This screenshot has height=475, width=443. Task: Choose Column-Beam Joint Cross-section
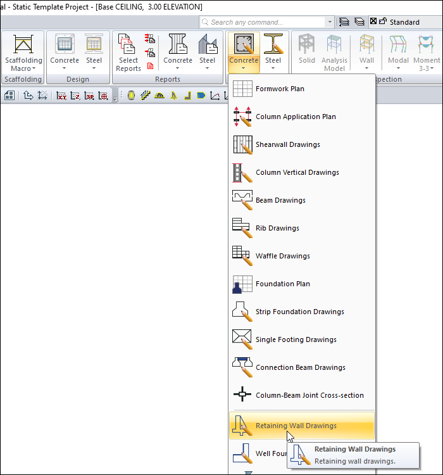coord(302,395)
